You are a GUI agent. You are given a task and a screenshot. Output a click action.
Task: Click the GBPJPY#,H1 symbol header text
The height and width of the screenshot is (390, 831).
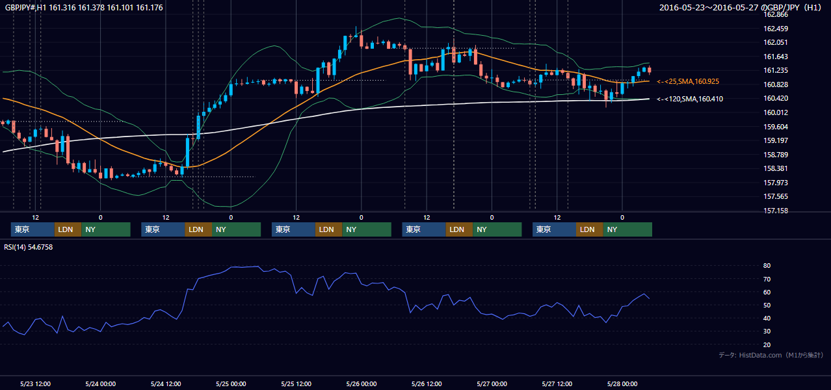pyautogui.click(x=84, y=7)
